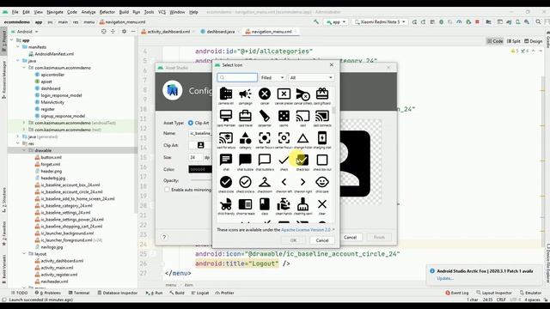Select the camera roll icon
This screenshot has height=309, width=550.
click(226, 94)
